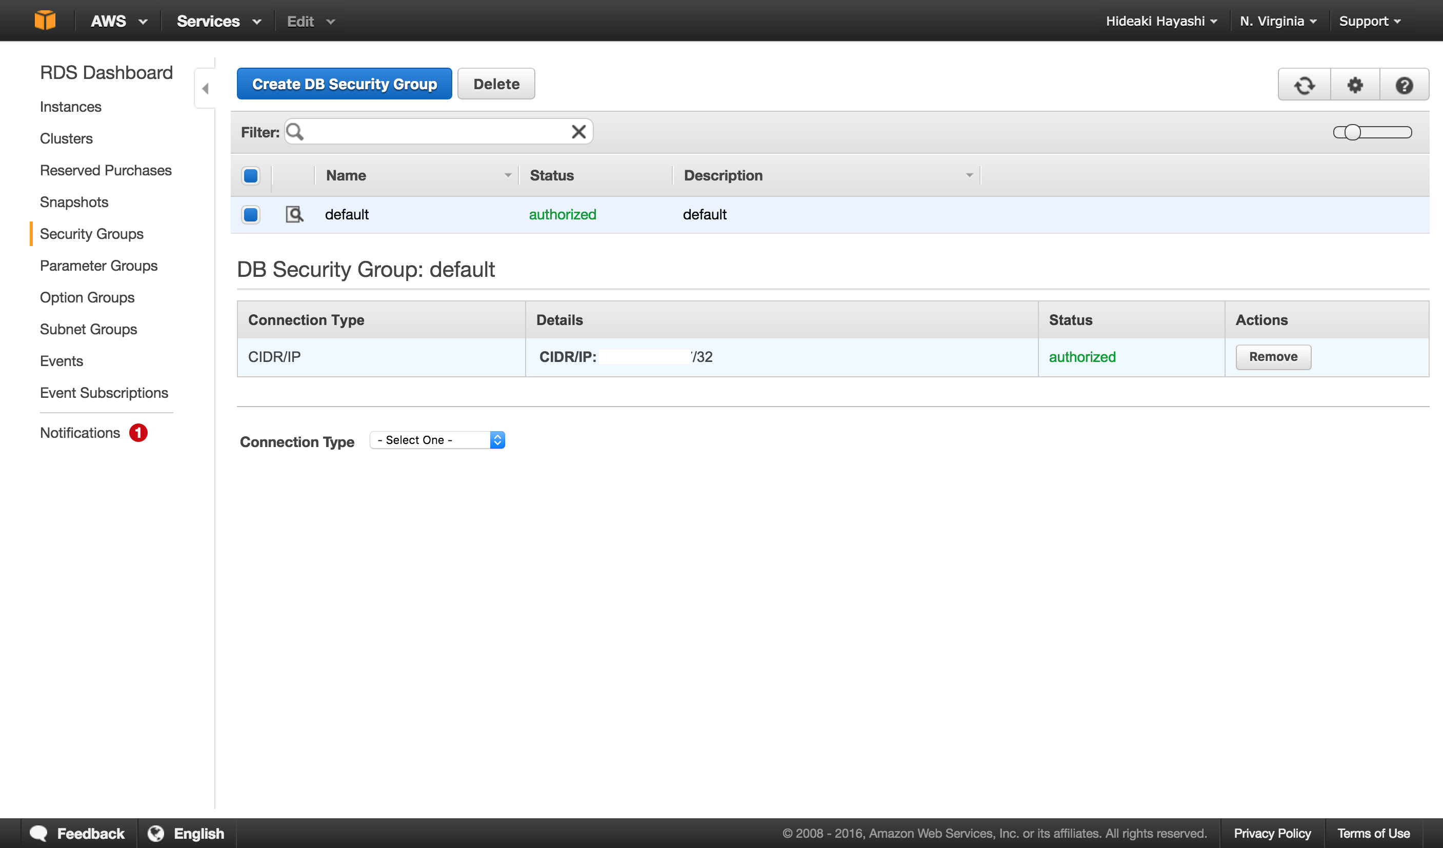1443x848 pixels.
Task: Open the Privacy Policy link
Action: (x=1272, y=833)
